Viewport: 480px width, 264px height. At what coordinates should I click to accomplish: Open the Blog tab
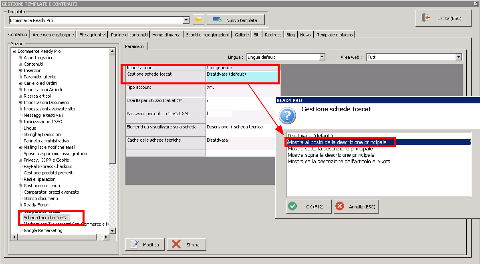(290, 35)
